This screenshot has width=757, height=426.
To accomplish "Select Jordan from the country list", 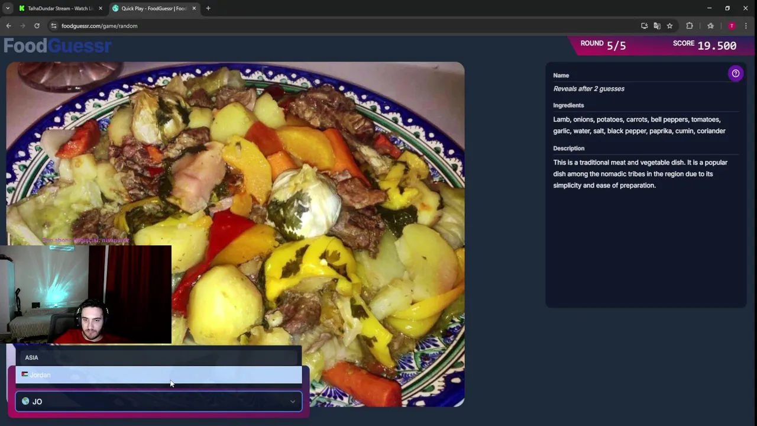I will (x=158, y=375).
